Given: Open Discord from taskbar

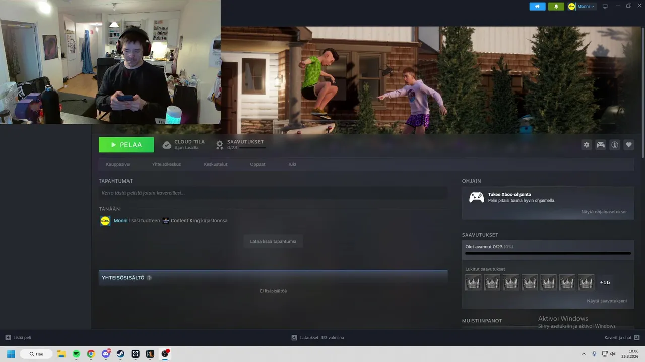Looking at the screenshot, I should point(106,354).
